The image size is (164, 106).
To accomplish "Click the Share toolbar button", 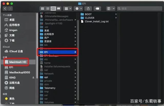I will (88, 8).
